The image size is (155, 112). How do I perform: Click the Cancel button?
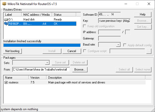[72, 51]
